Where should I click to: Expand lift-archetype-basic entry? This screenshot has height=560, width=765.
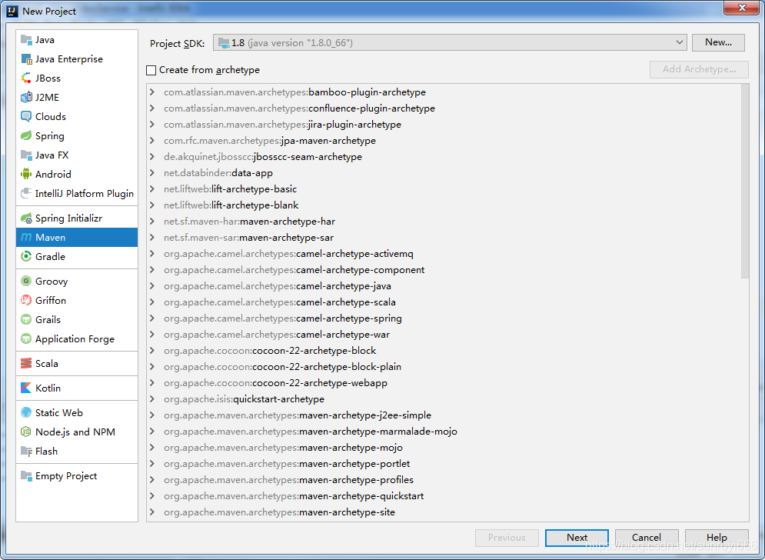point(152,189)
